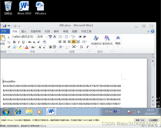161x128 pixels.
Task: Click the multilevel list icon
Action: (73, 37)
